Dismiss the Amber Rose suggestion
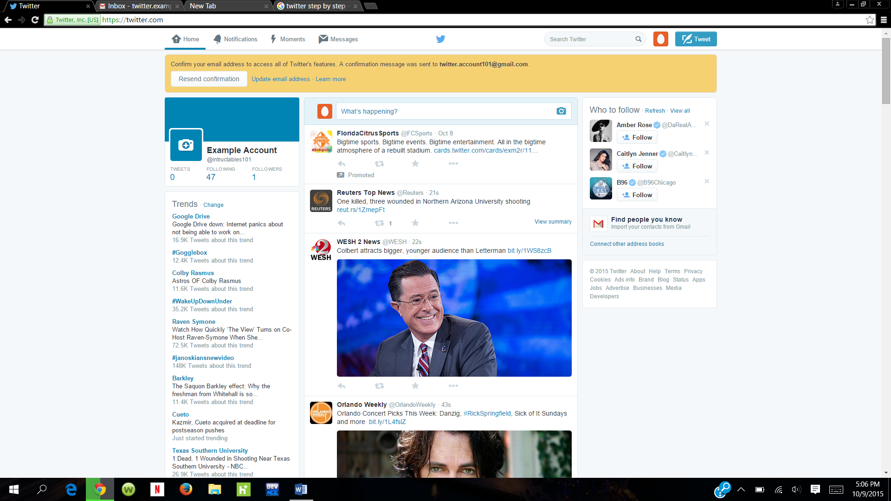 pyautogui.click(x=707, y=124)
